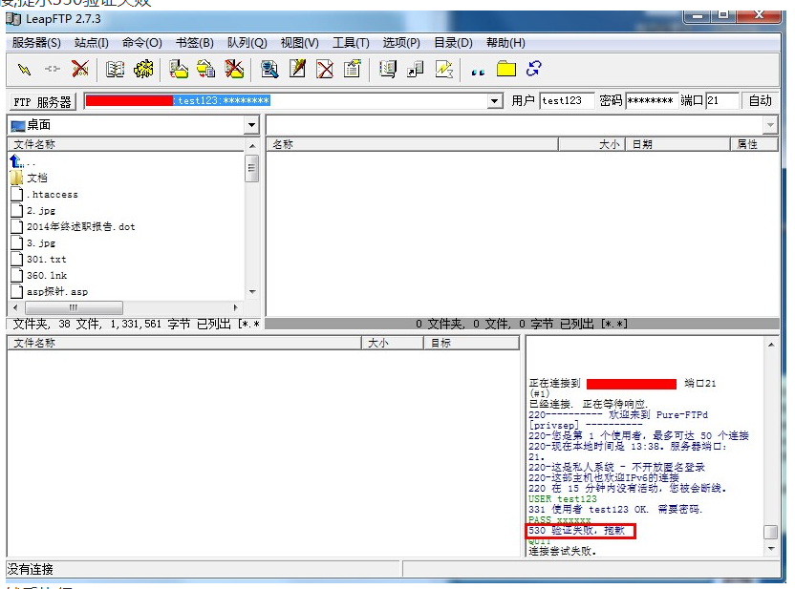Click the red X disconnect icon
This screenshot has width=795, height=589.
coord(80,69)
